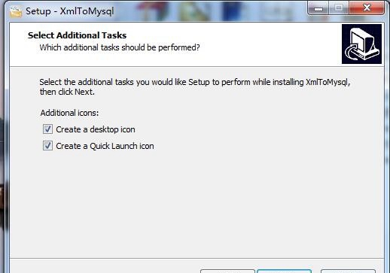Click the rightmost button at the bottom edge
The height and width of the screenshot is (273, 390).
tap(348, 271)
